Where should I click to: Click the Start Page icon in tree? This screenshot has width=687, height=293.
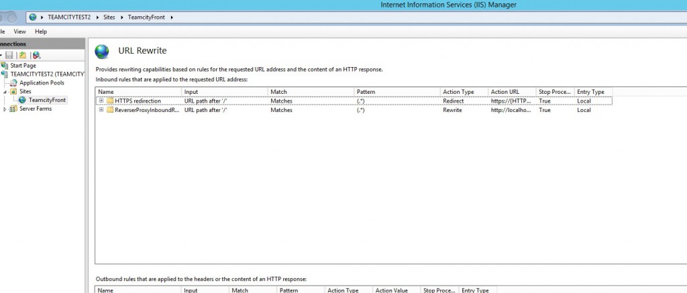coord(5,65)
